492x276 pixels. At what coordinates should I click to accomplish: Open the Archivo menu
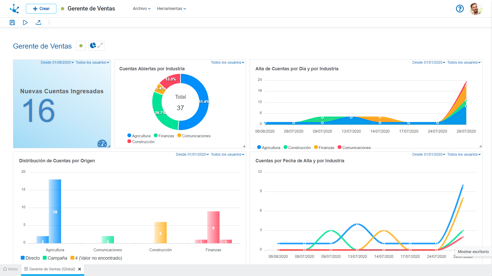tap(142, 9)
